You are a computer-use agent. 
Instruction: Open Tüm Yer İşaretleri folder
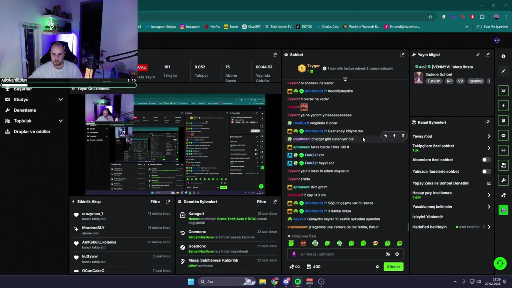tap(493, 27)
